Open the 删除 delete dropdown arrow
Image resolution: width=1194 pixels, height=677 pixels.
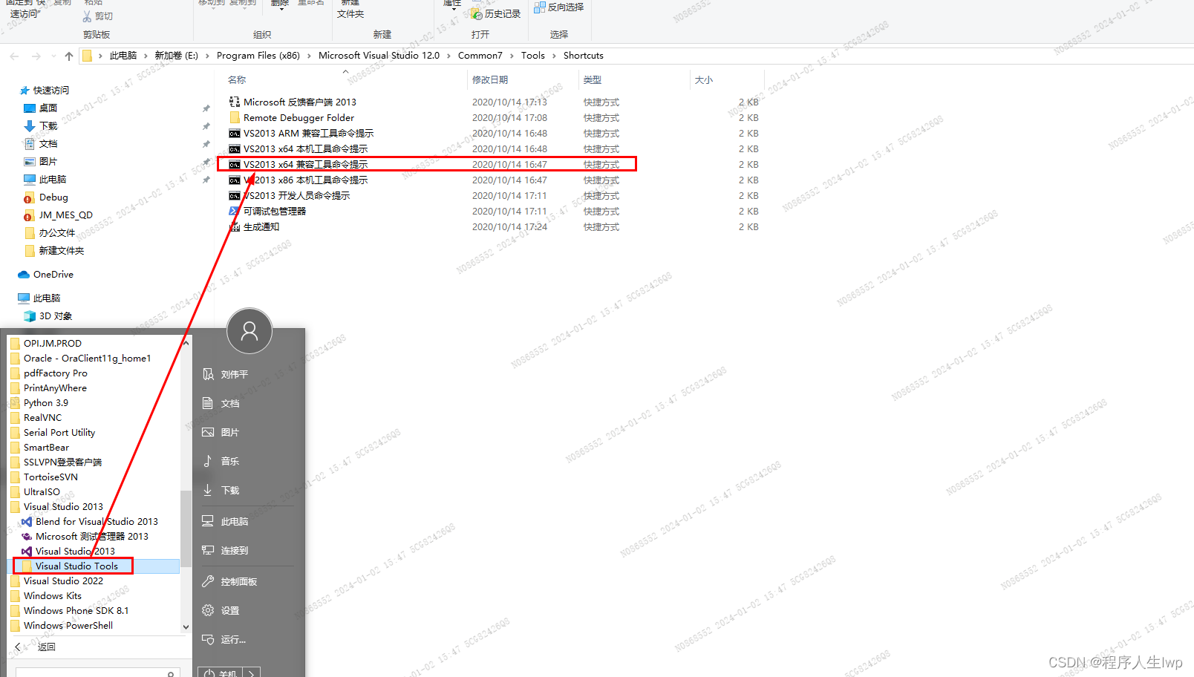tap(280, 9)
